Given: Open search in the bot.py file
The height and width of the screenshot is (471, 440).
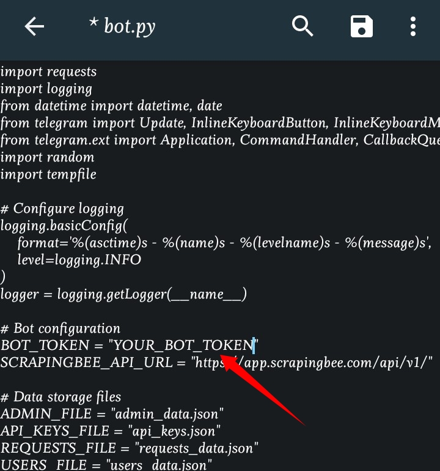Looking at the screenshot, I should [302, 26].
